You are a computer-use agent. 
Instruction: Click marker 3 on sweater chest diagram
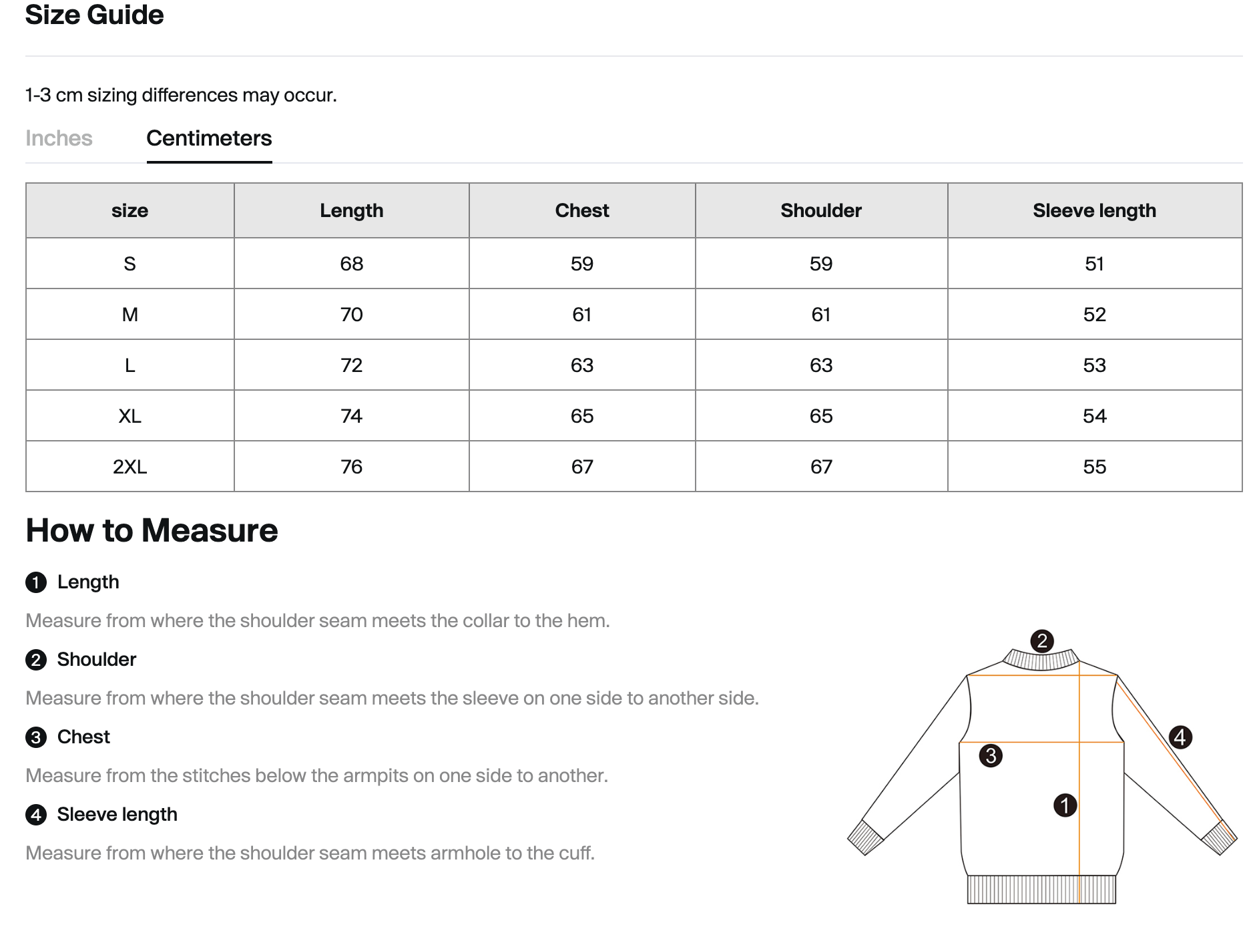point(991,756)
